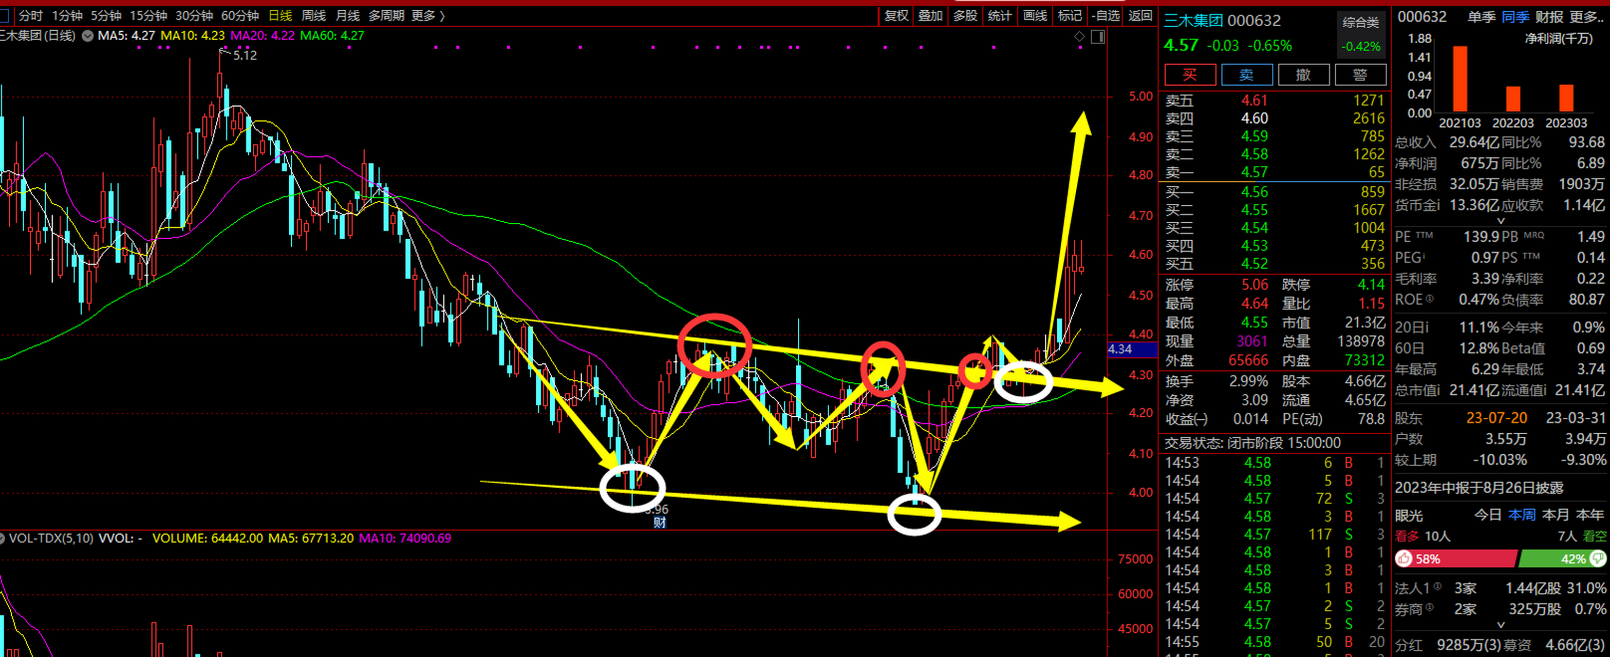Expand the institutional holdings list chevron
1610x657 pixels.
click(x=1501, y=625)
